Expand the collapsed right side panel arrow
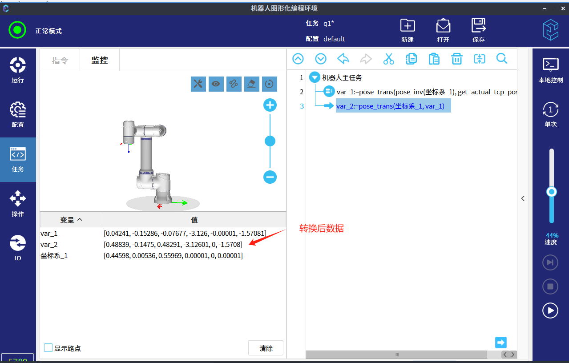The height and width of the screenshot is (363, 569). point(523,198)
